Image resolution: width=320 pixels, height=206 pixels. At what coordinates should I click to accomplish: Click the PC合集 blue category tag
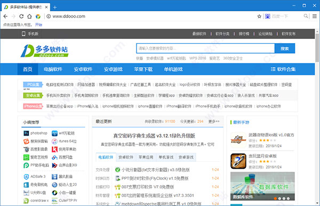(x=33, y=85)
